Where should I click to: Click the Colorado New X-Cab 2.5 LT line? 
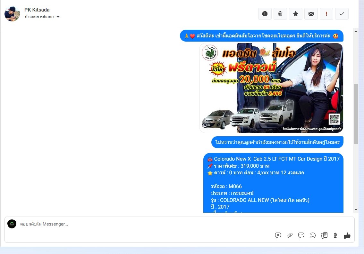pos(274,159)
